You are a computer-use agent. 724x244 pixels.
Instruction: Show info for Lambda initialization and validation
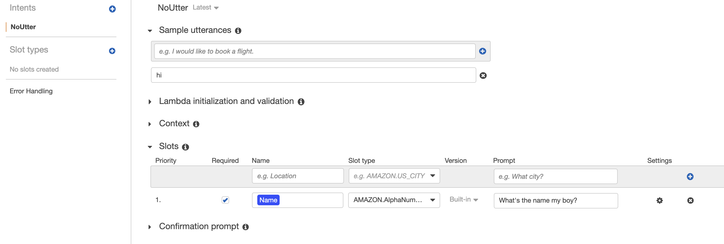coord(301,102)
